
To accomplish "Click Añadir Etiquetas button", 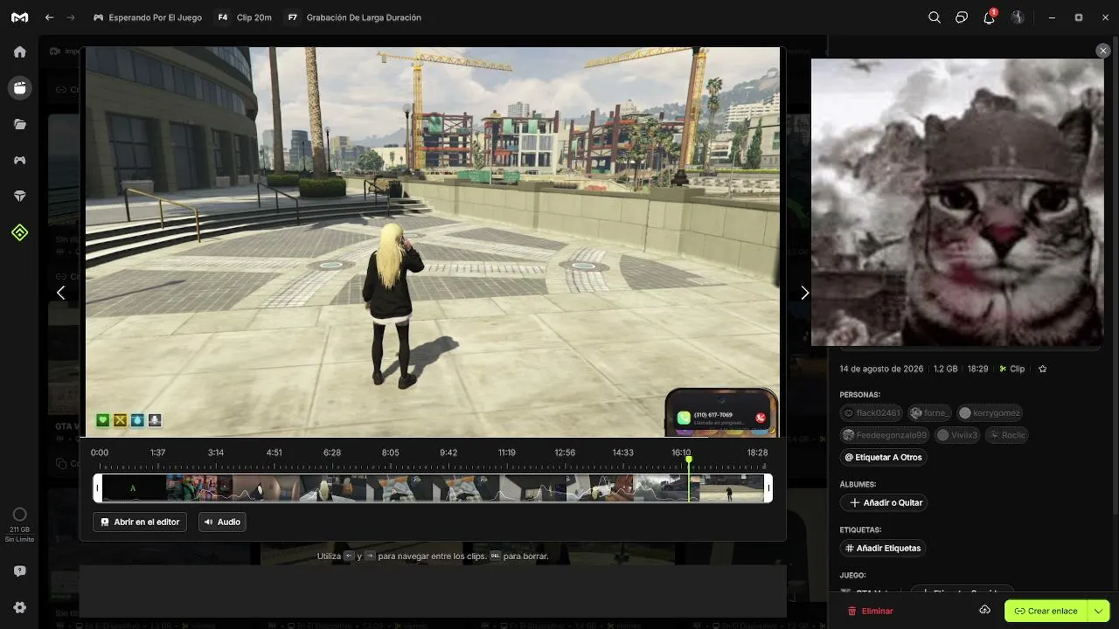I will (883, 548).
